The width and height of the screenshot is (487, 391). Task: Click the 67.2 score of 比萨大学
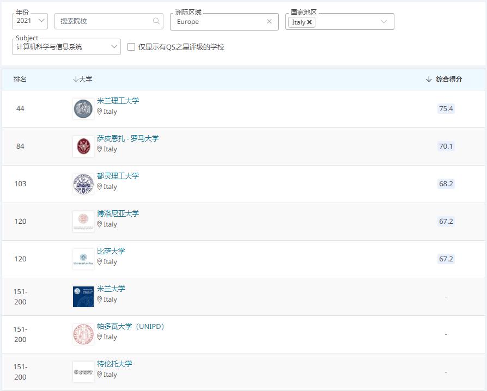[x=446, y=259]
